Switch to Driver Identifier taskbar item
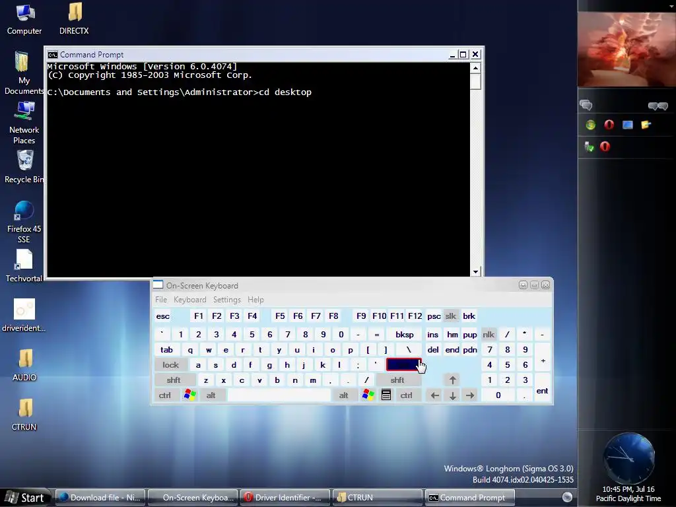676x507 pixels. click(x=285, y=498)
